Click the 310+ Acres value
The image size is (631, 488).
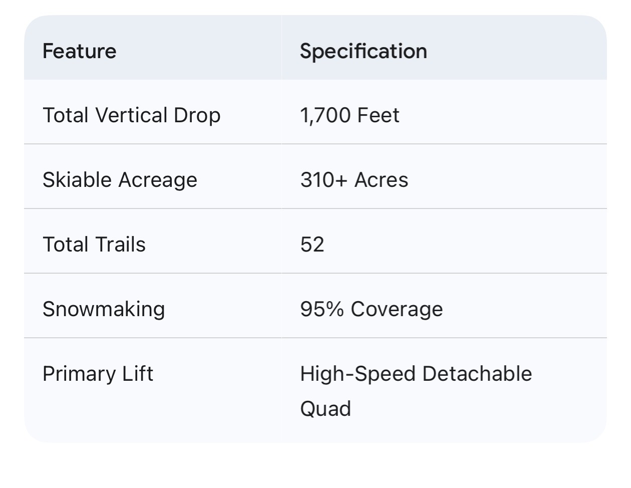pos(354,180)
